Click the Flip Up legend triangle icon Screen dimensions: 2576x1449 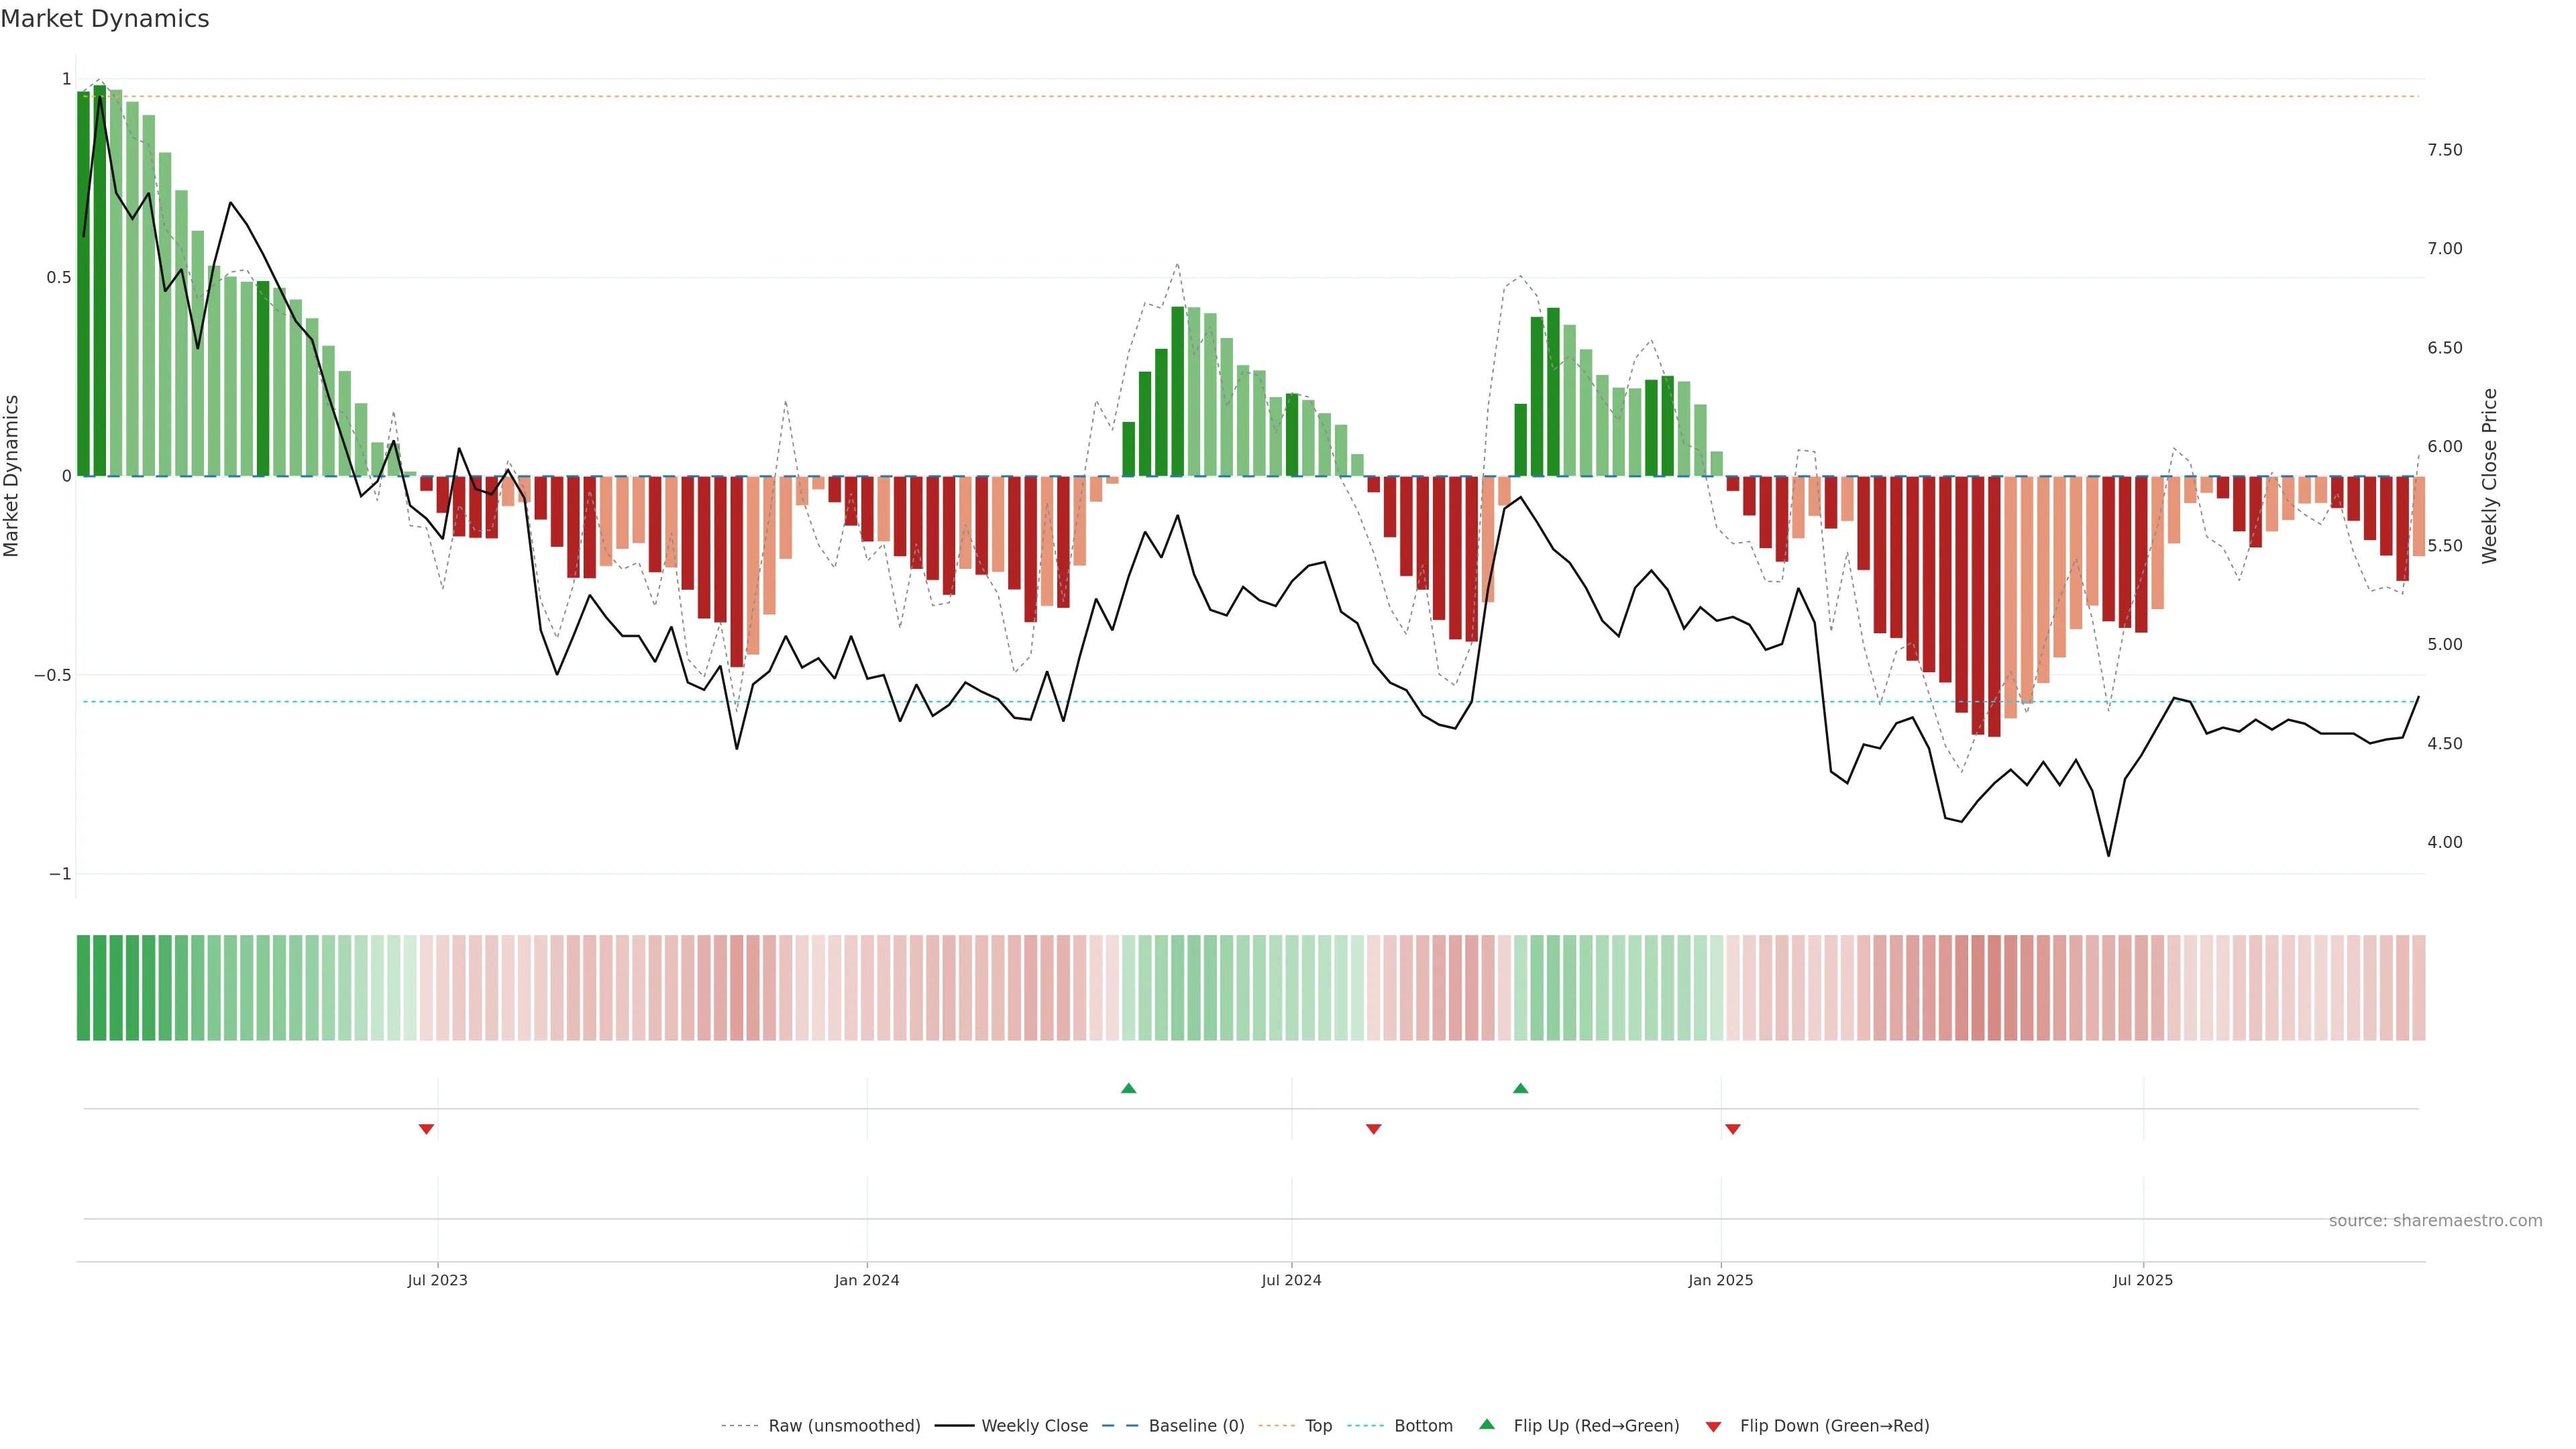1487,1424
